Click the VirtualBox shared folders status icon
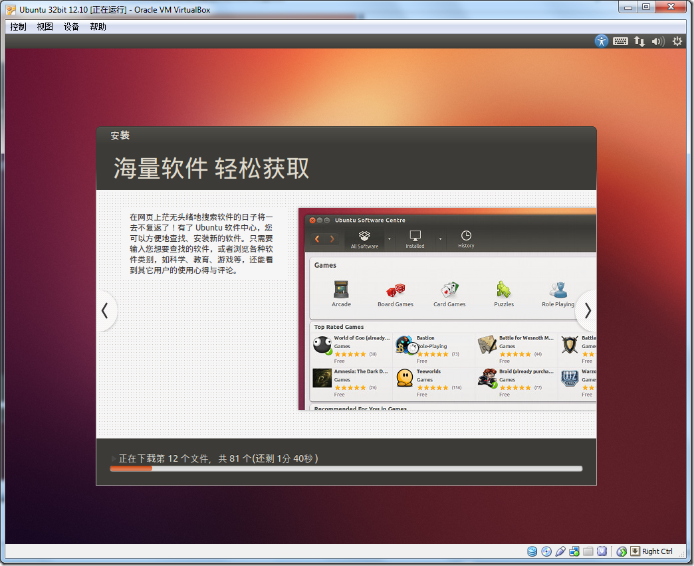Screen dimensions: 694x566 click(x=588, y=551)
